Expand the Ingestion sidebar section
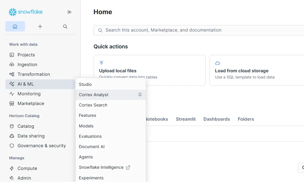 (x=27, y=65)
